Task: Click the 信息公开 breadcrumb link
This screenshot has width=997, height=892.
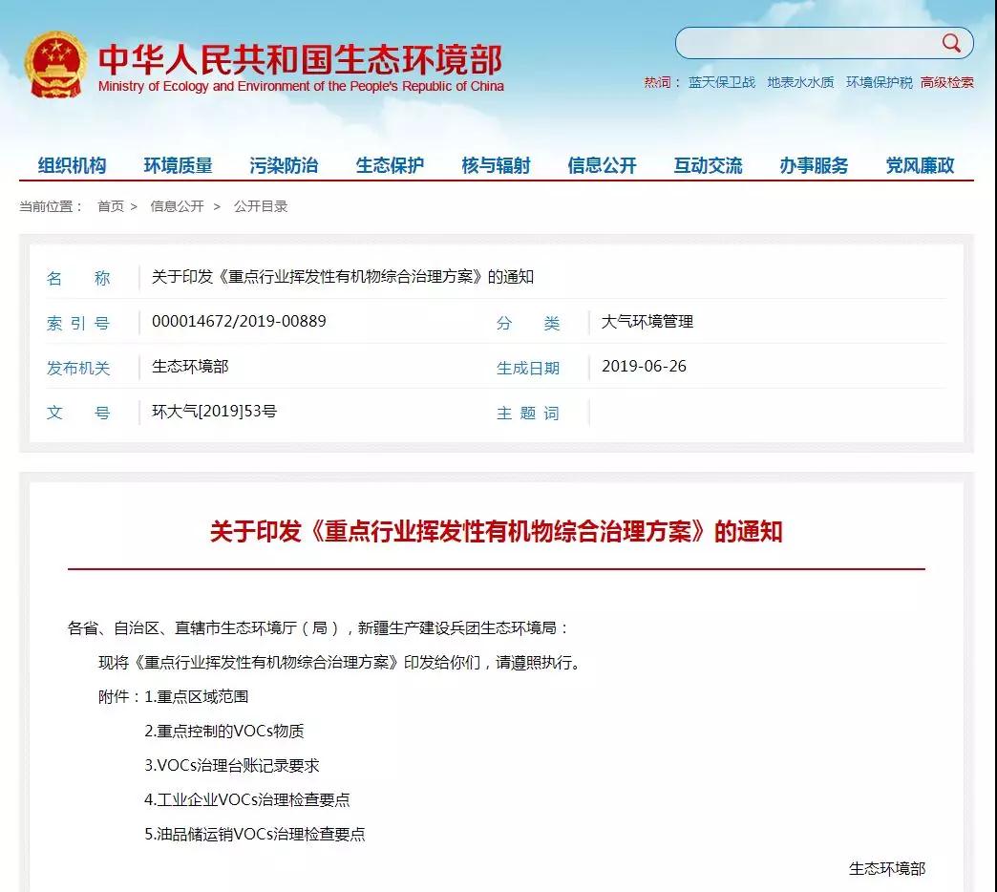Action: (177, 206)
